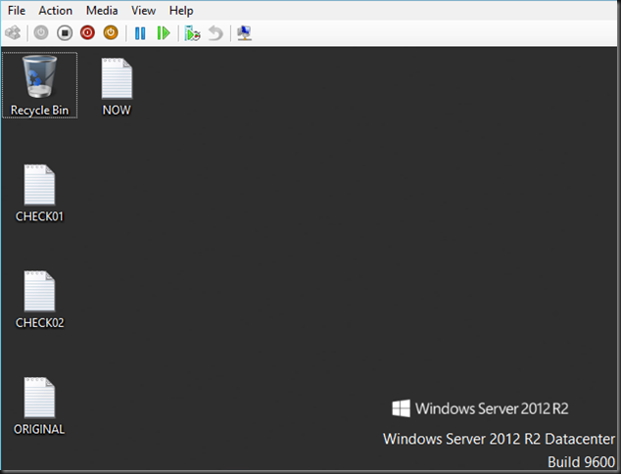
Task: Open the Media menu
Action: pyautogui.click(x=102, y=11)
